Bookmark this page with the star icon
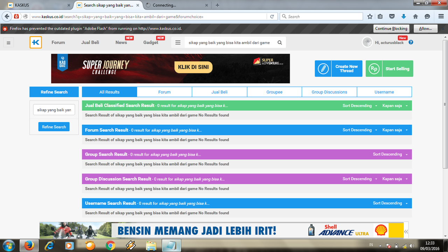This screenshot has height=252, width=448. 370,16
